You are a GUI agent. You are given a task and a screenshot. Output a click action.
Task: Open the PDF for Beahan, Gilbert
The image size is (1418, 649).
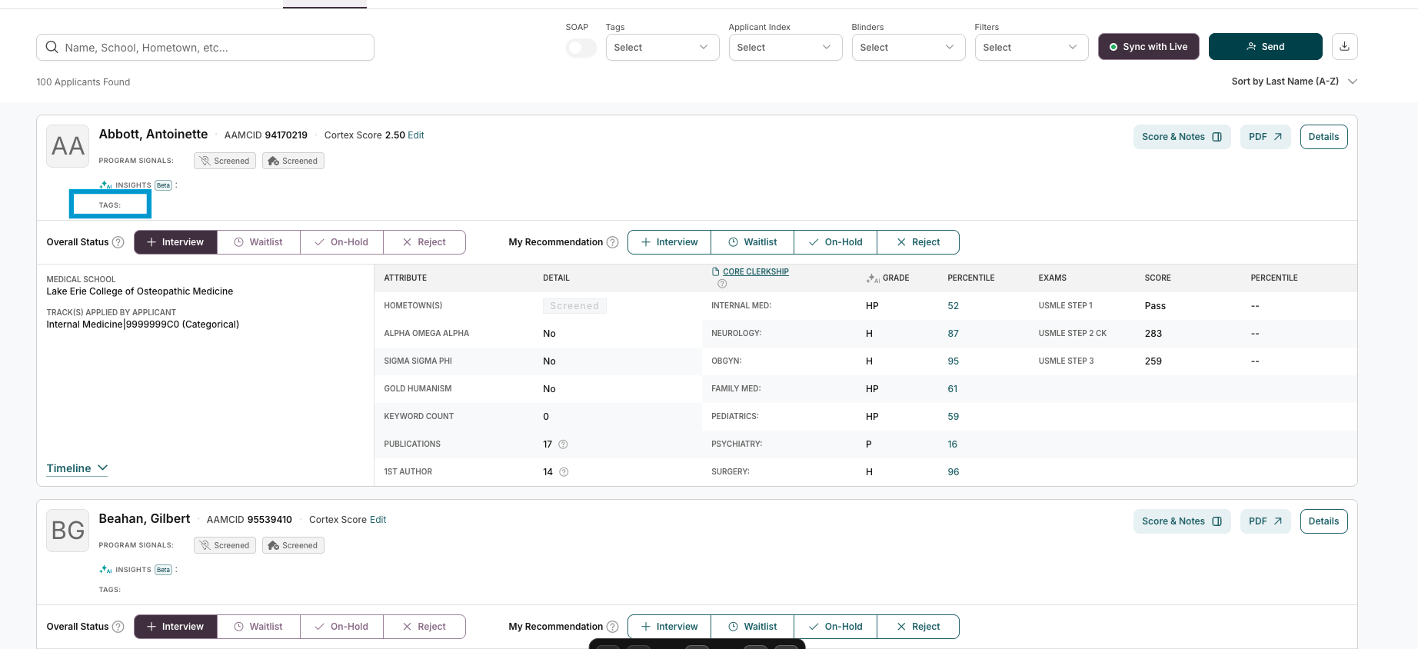click(x=1265, y=521)
